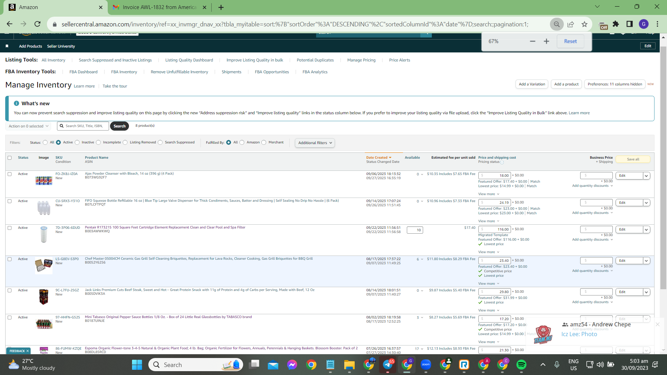Expand Add quantity discounts for Chef Master row

[592, 271]
